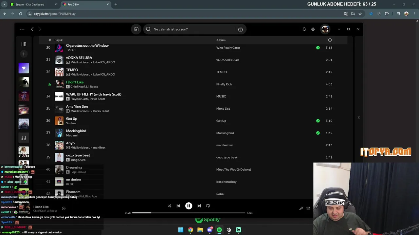Toggle saved checkmark for Cigarettes out the Window
The height and width of the screenshot is (235, 419).
coord(318,48)
